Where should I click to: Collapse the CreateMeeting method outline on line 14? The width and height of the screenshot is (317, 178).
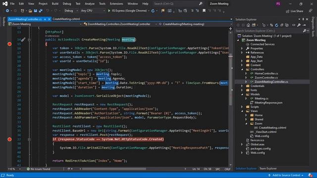click(29, 40)
